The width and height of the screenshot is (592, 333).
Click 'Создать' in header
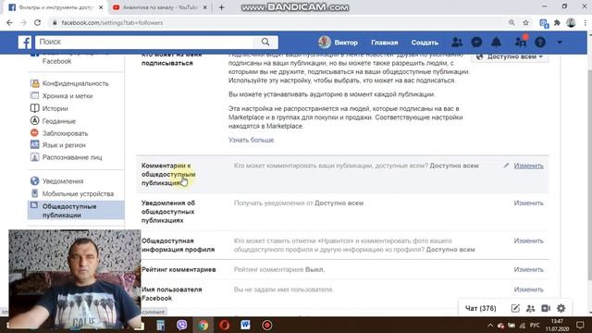coord(425,43)
